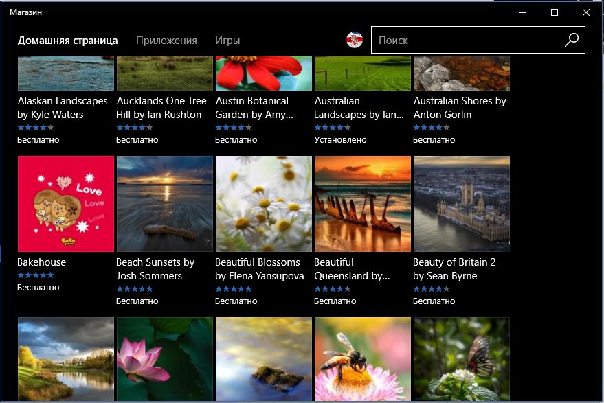Maximize the Магазин window

(555, 12)
